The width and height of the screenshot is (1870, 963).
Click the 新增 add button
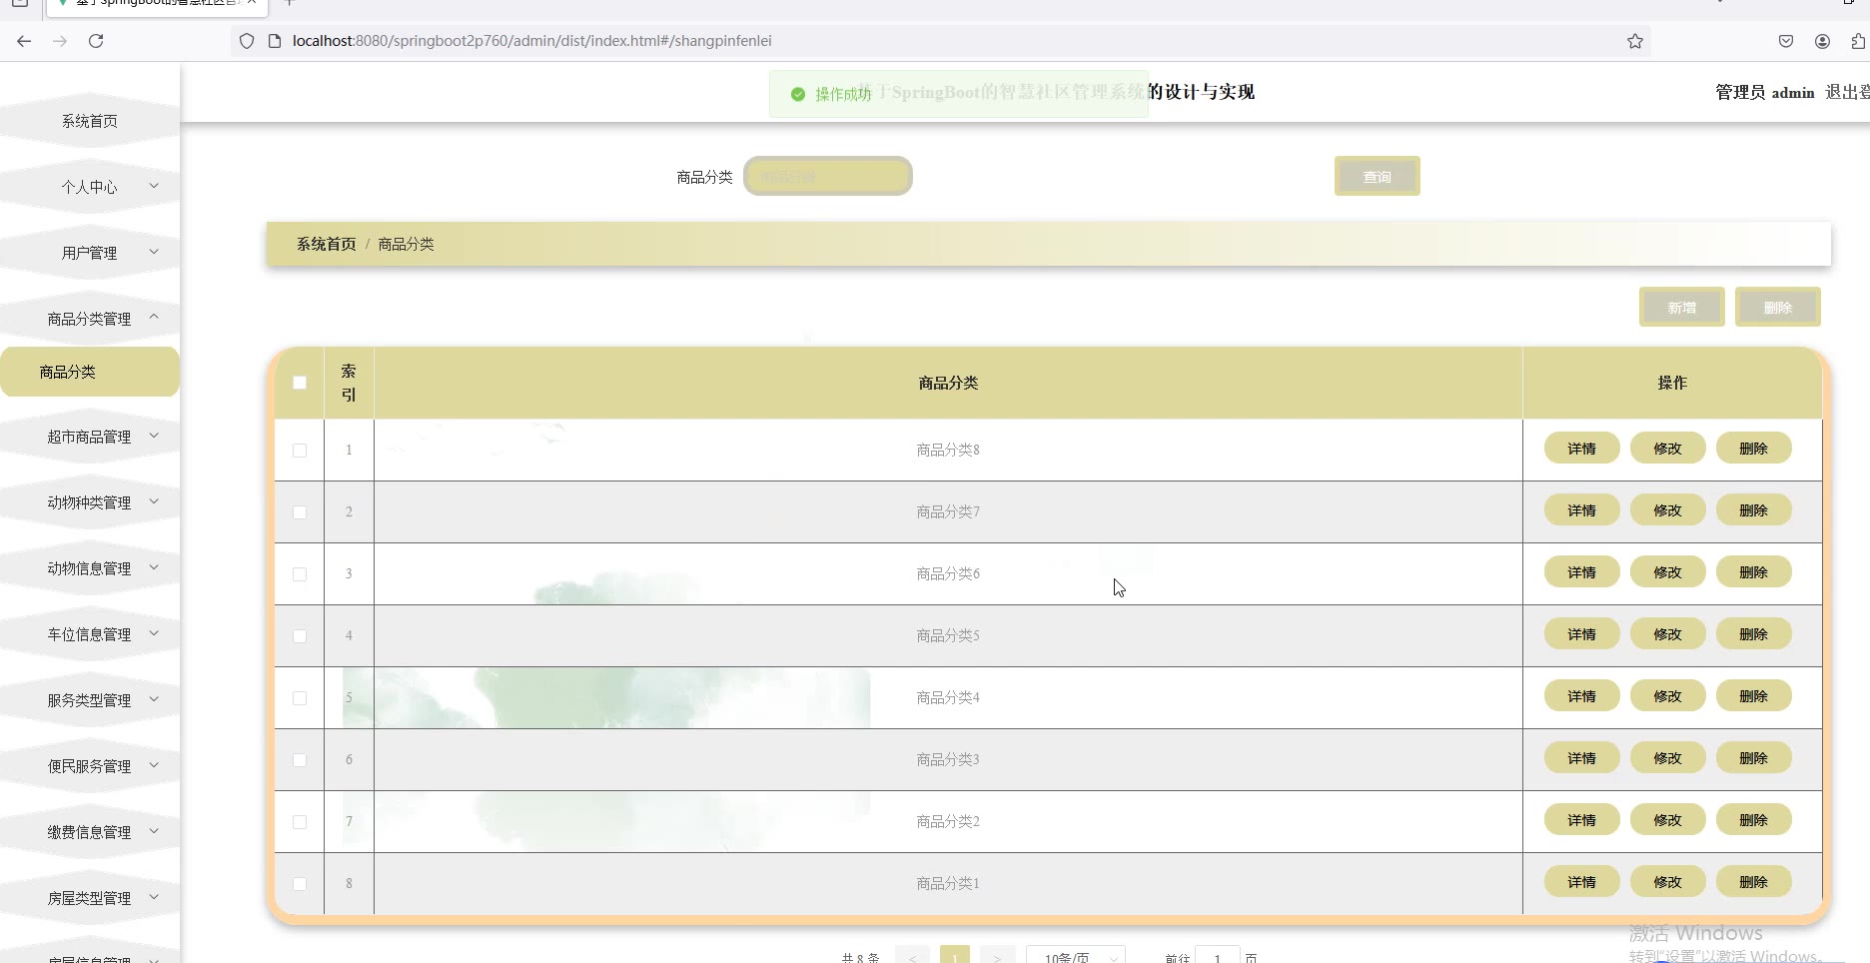click(x=1681, y=308)
